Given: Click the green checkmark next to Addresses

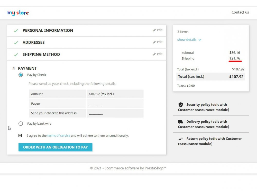Looking at the screenshot, I should [x=16, y=43].
